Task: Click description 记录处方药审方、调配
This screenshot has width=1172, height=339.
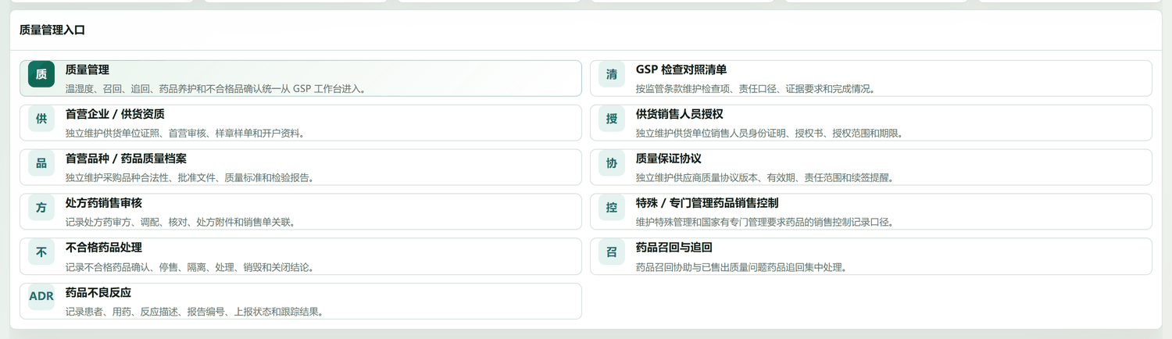Action: click(180, 223)
